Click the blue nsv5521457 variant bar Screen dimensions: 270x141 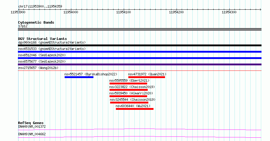click(79, 77)
